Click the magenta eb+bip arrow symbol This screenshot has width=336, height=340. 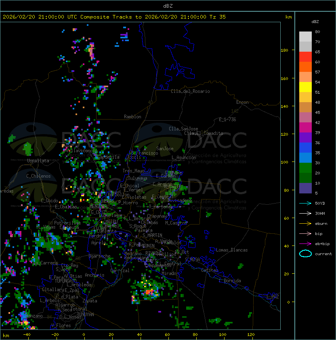click(x=305, y=243)
